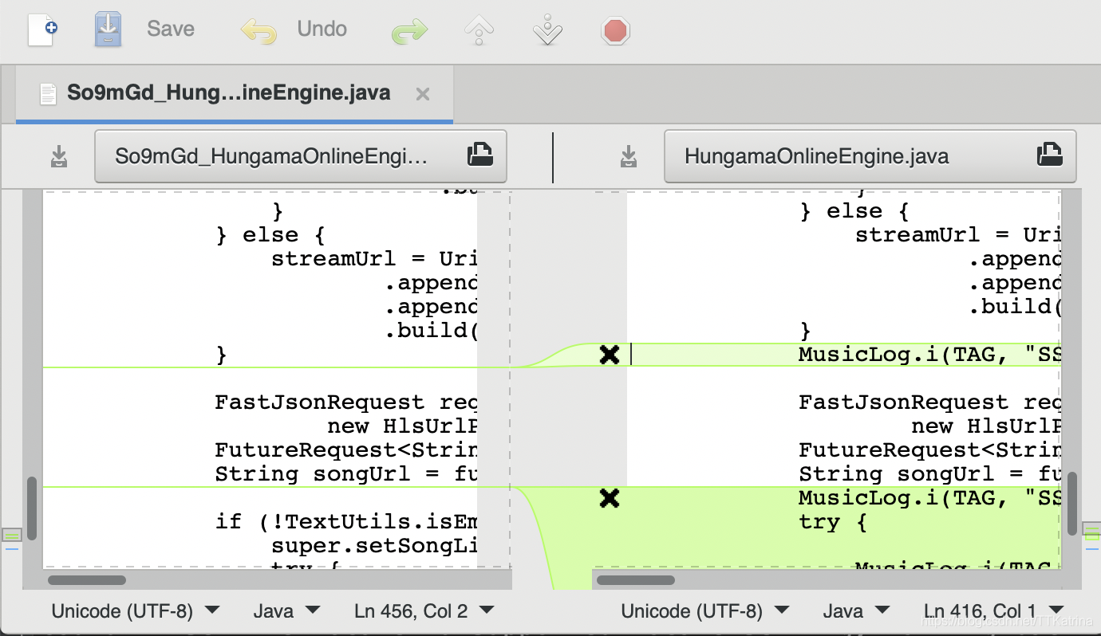This screenshot has width=1101, height=636.
Task: Click right pane vertical scrollbar thumb
Action: (1072, 504)
